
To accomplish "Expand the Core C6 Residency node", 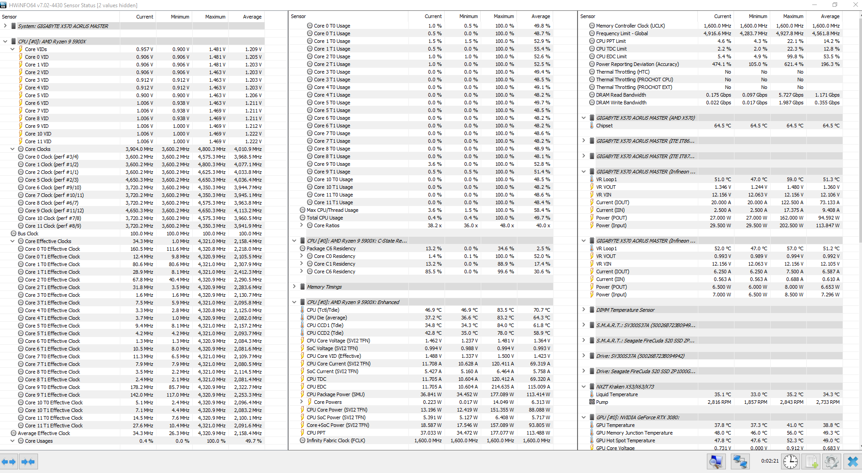I will pos(301,272).
